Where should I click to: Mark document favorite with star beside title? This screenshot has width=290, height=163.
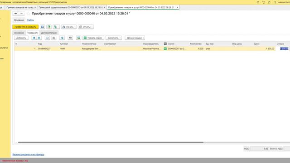click(28, 14)
